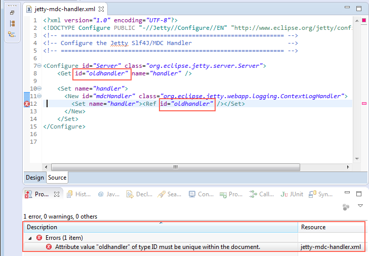Click the red error indicator at ruler top
The height and width of the screenshot is (256, 369).
[364, 20]
